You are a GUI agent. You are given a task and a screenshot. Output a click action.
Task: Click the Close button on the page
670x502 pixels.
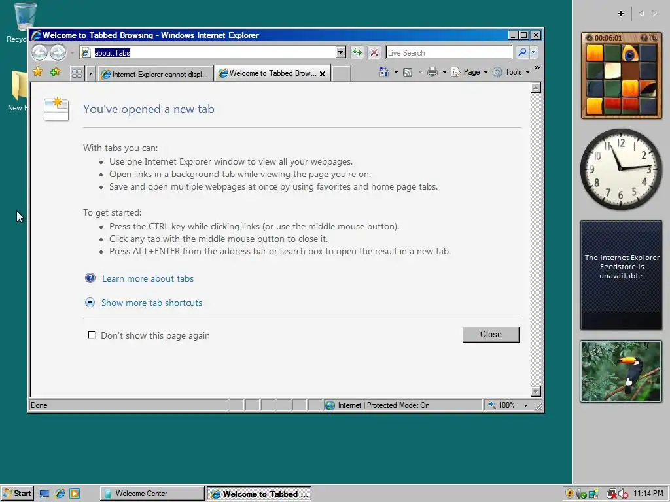point(491,334)
